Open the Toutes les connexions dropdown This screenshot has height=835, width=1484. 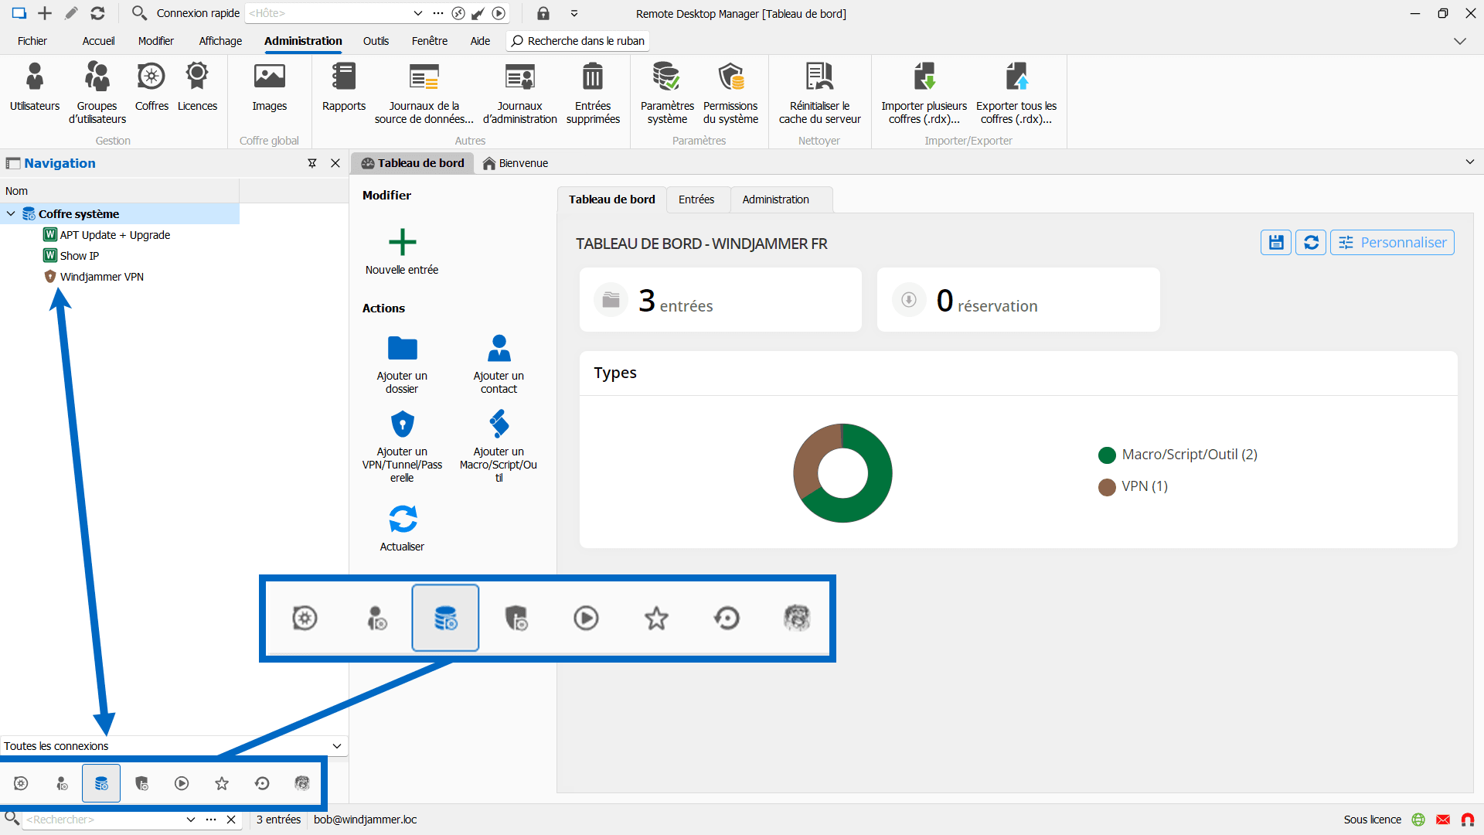[337, 746]
